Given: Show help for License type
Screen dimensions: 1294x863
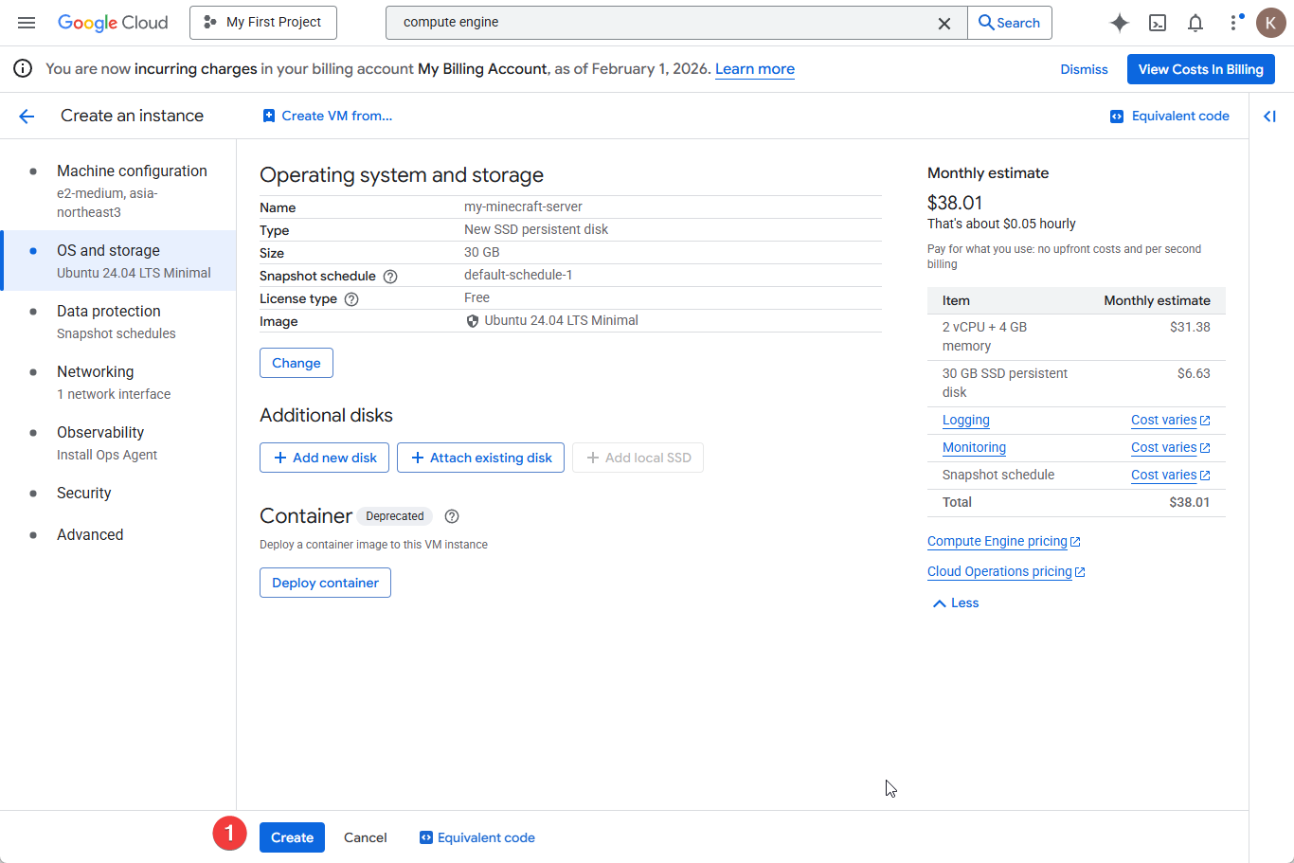Looking at the screenshot, I should (351, 299).
